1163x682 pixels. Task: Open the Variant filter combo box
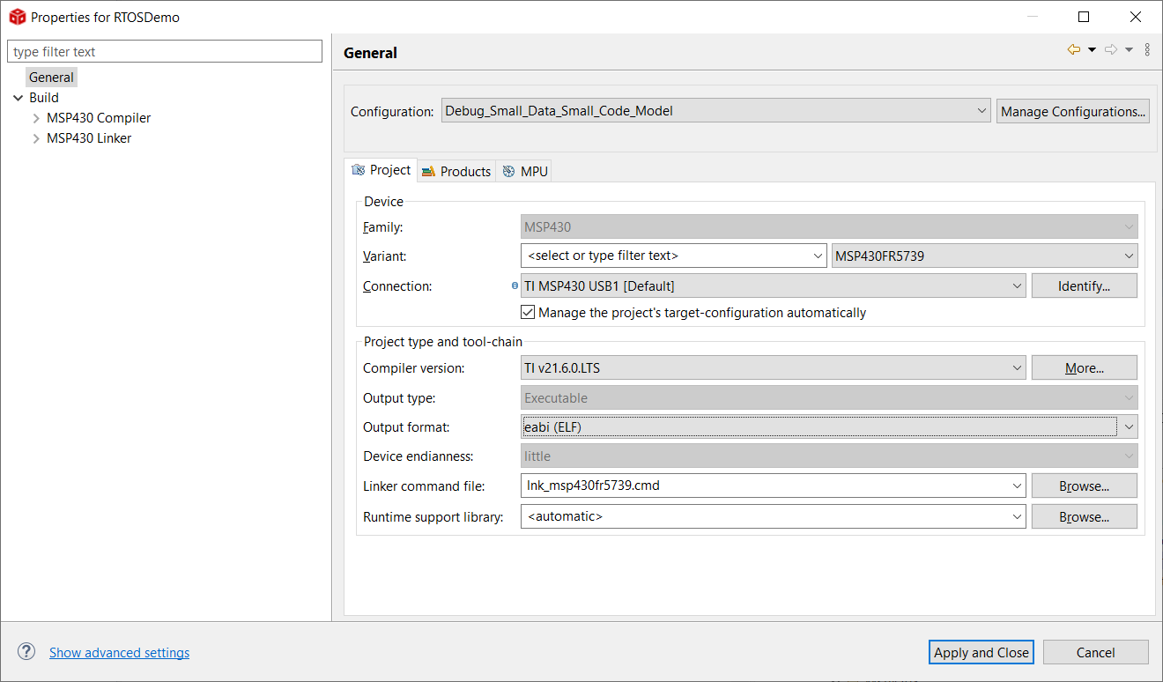pyautogui.click(x=674, y=256)
